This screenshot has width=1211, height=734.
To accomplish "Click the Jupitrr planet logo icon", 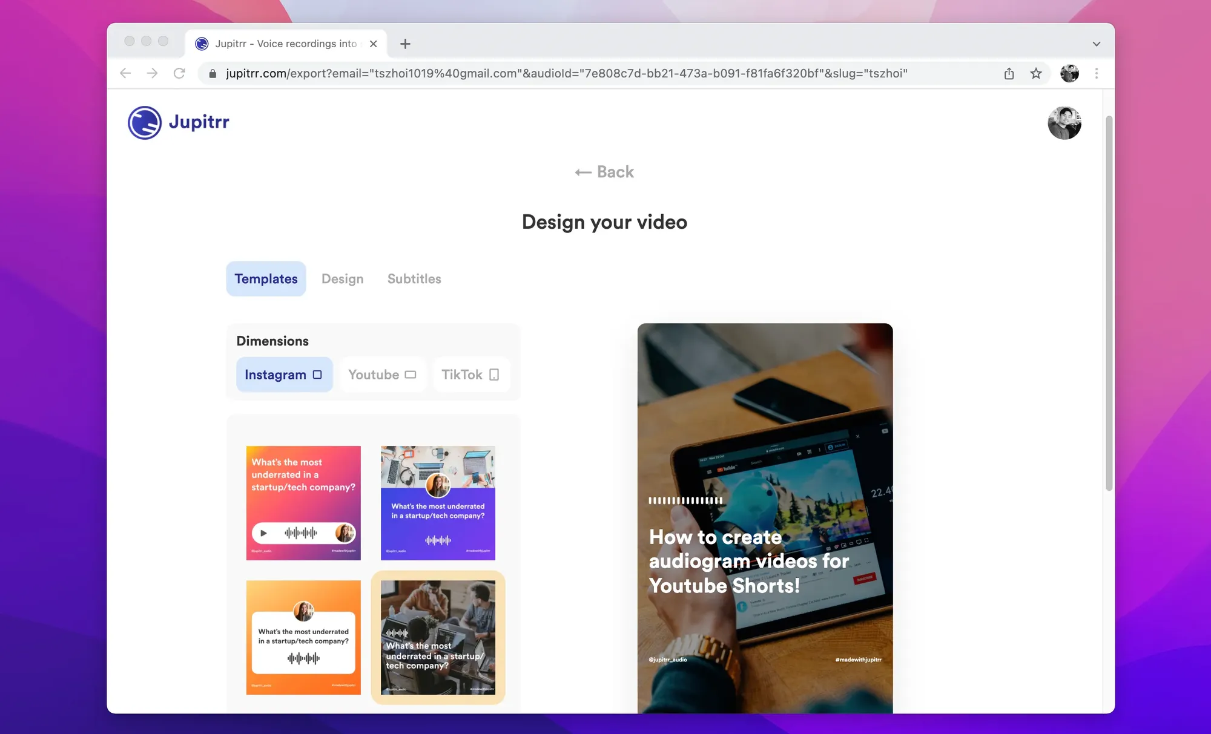I will tap(145, 123).
